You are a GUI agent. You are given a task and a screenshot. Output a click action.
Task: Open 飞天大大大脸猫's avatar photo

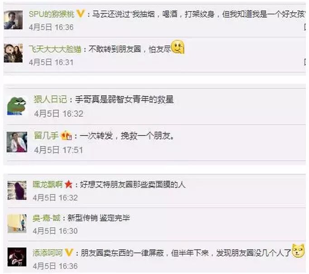13,53
